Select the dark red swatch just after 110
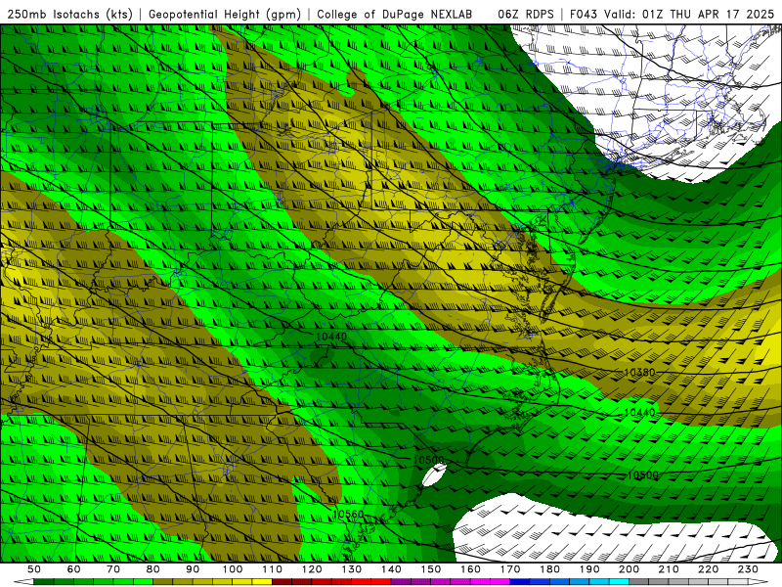This screenshot has height=587, width=782. pos(282,582)
